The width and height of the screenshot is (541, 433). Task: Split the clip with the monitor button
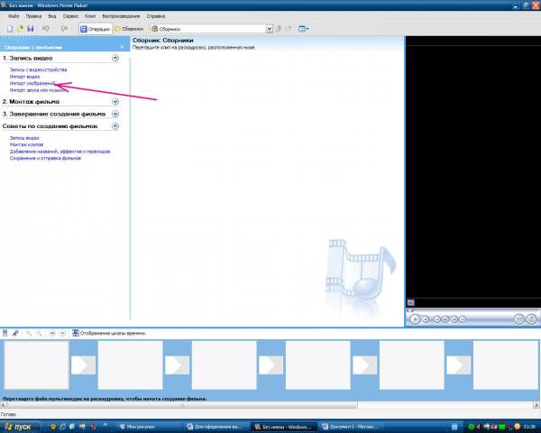519,319
